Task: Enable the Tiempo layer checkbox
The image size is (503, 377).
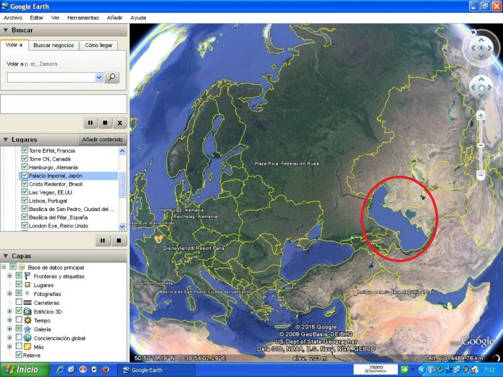Action: coord(19,320)
